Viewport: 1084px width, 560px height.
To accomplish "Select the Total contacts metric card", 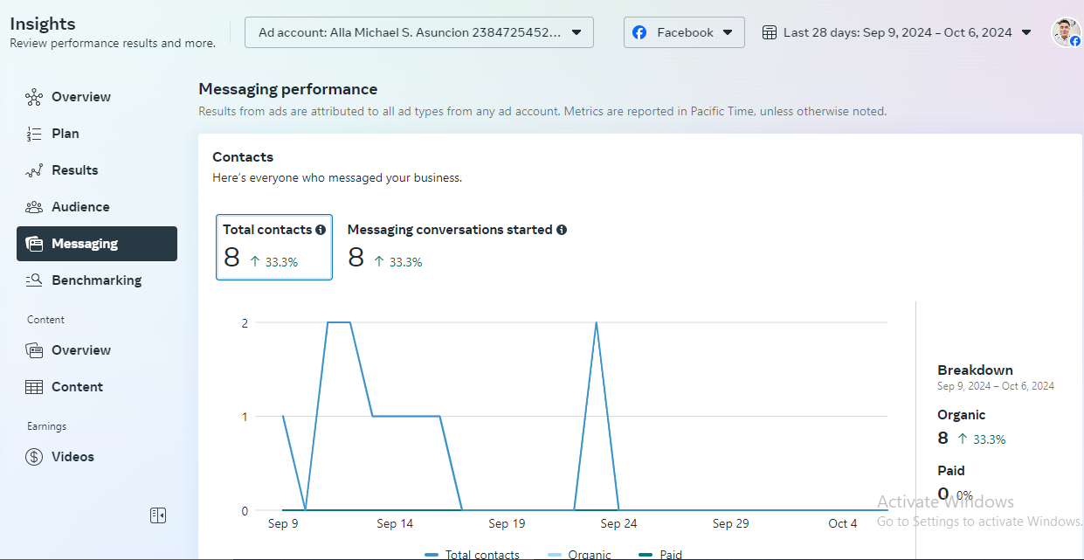I will [274, 247].
